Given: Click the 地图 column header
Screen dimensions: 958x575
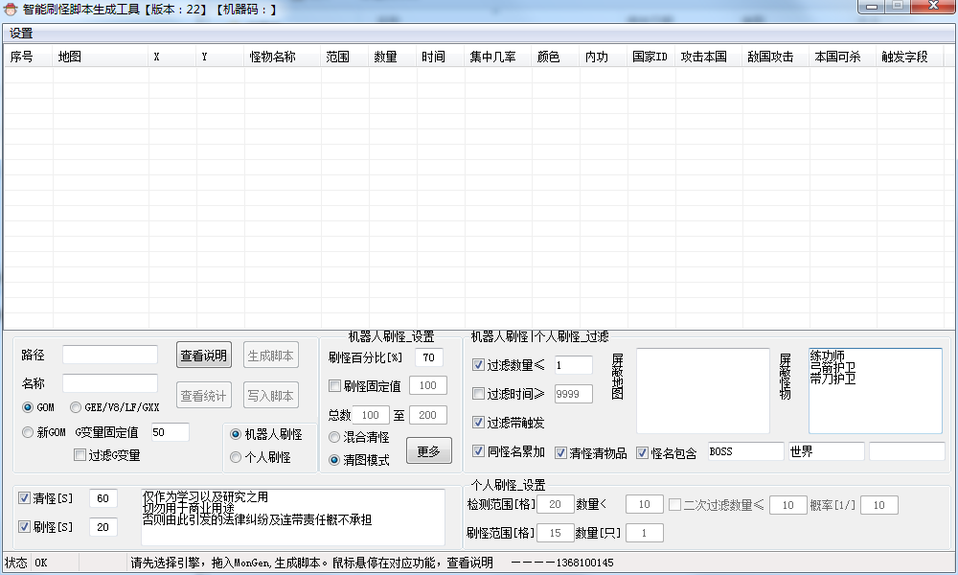Looking at the screenshot, I should click(x=101, y=57).
